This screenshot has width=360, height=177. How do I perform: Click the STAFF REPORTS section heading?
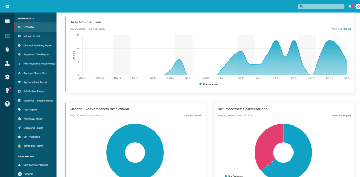click(26, 156)
